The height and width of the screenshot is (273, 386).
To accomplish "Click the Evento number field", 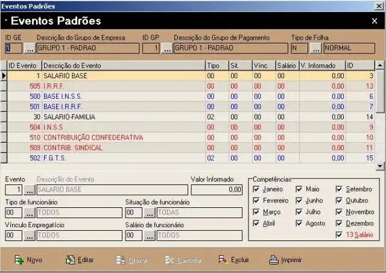I will point(13,190).
